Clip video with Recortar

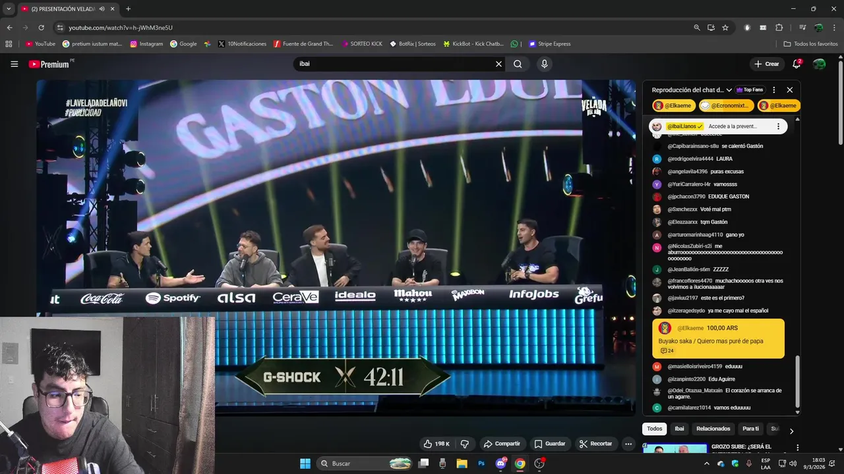[x=596, y=444]
